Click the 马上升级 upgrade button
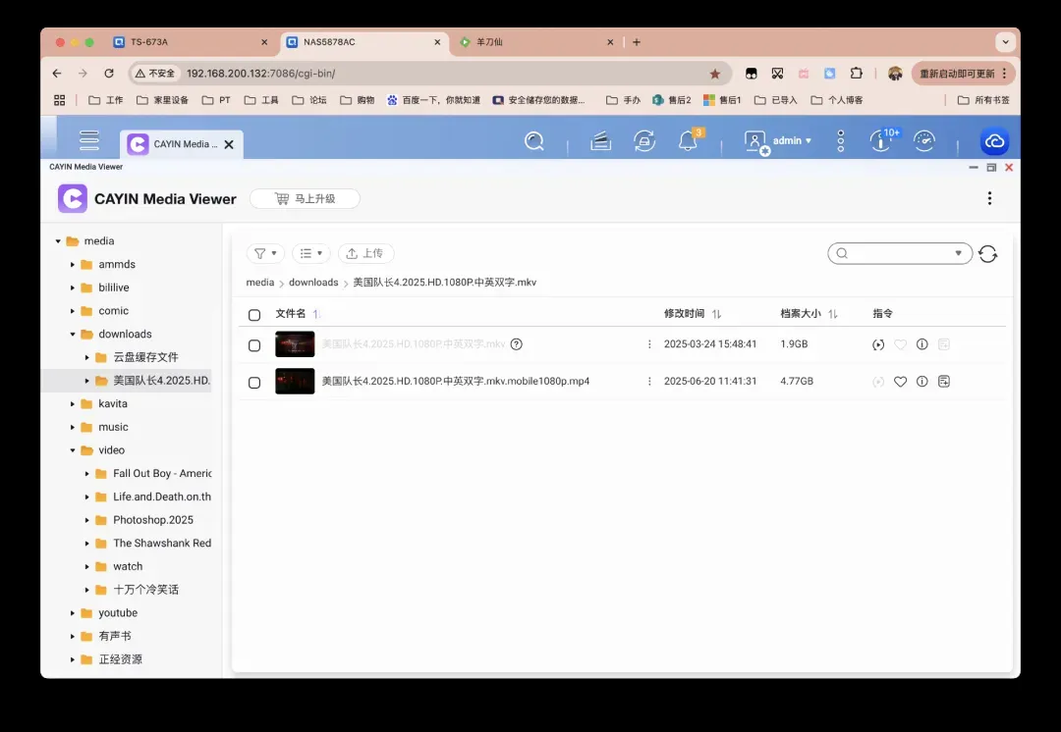The height and width of the screenshot is (732, 1061). (305, 198)
